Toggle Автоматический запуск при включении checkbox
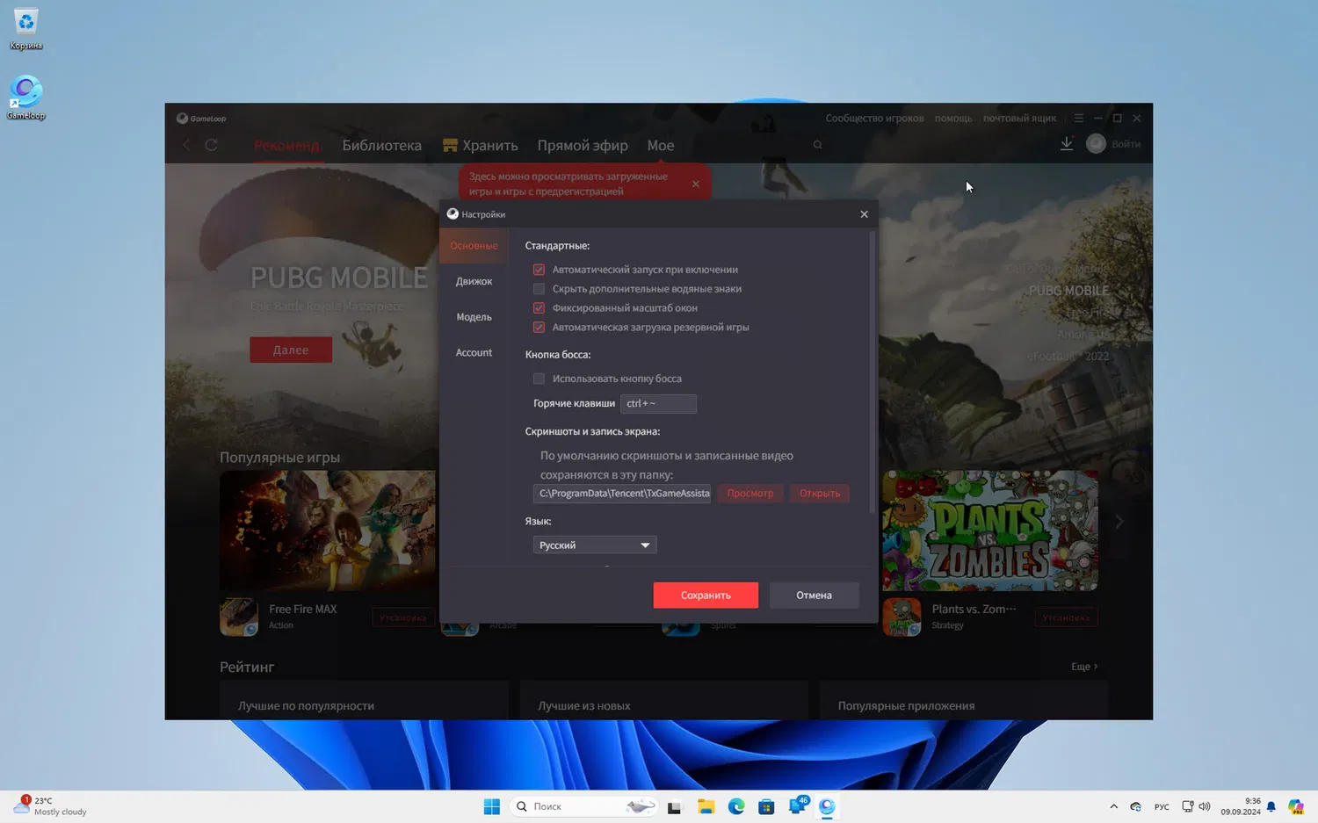 pyautogui.click(x=539, y=270)
